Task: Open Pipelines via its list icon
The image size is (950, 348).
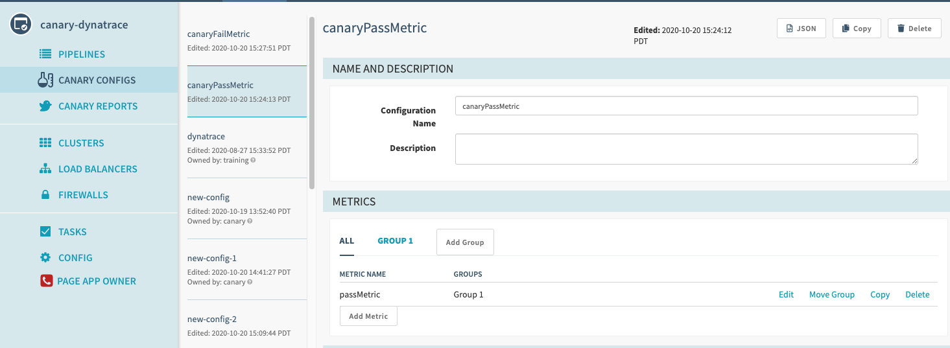Action: coord(45,54)
